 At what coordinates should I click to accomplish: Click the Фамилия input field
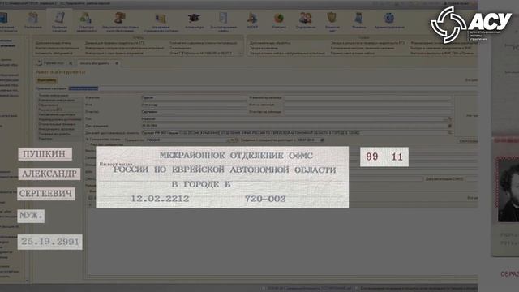[x=194, y=98]
